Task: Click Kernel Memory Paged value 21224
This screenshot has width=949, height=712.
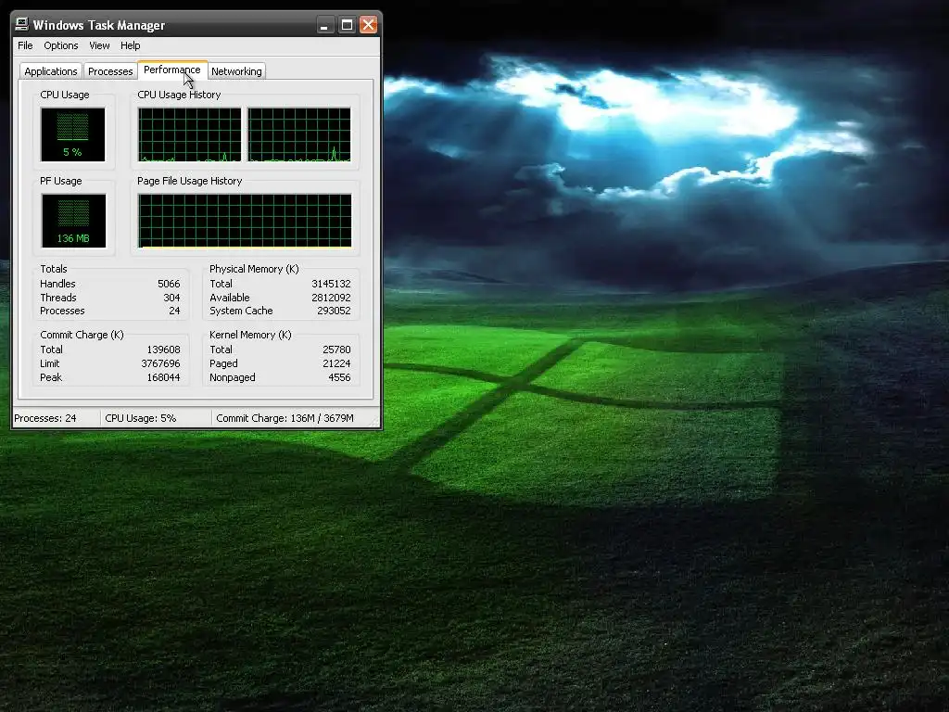Action: click(x=336, y=363)
